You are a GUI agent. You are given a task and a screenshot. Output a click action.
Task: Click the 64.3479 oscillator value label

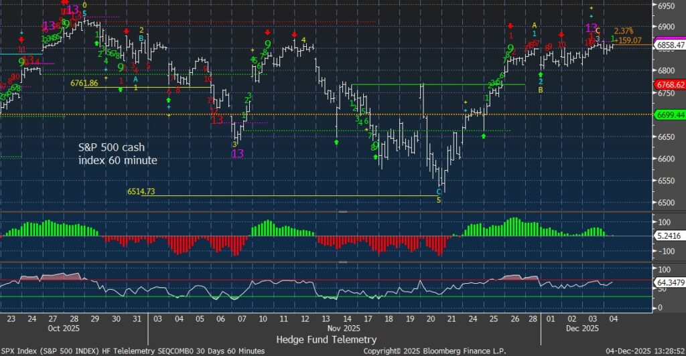(x=669, y=283)
